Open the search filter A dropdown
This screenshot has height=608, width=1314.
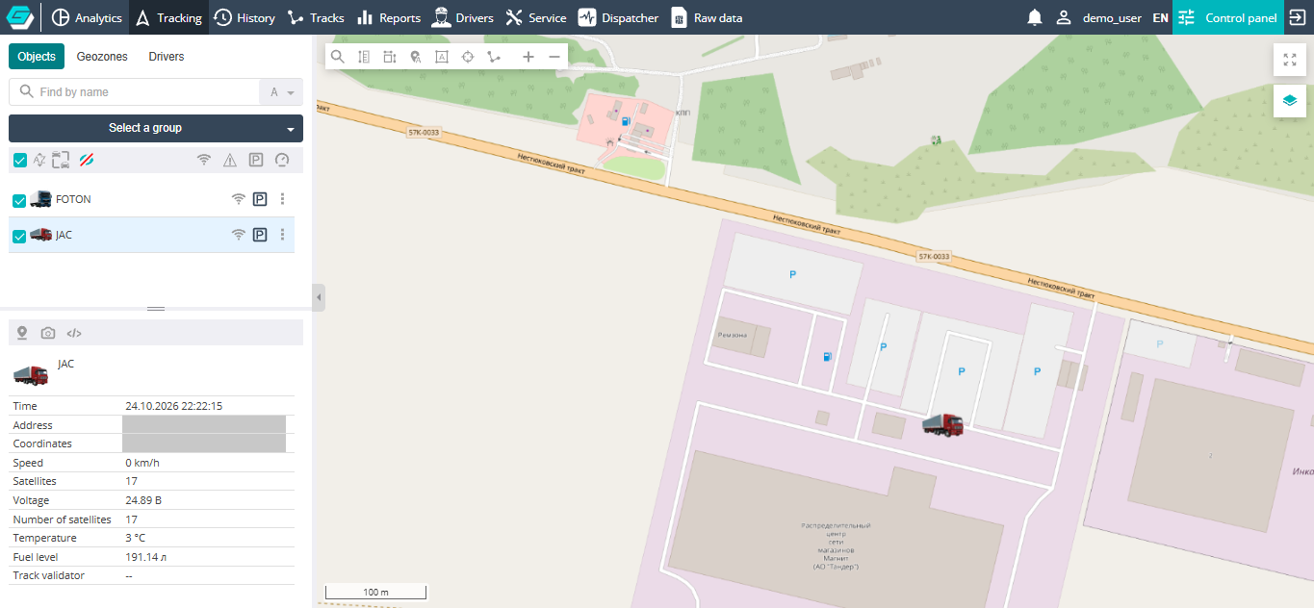(x=281, y=92)
